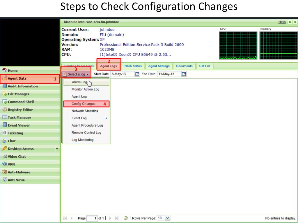Click the Memory usage graph
This screenshot has height=223, width=298.
coord(279,46)
